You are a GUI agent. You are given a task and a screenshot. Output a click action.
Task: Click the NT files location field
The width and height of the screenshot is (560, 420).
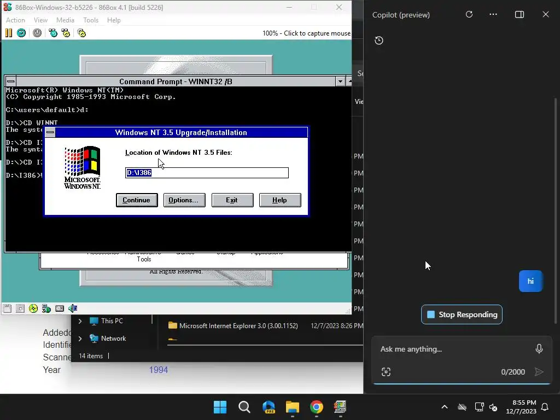pos(207,173)
